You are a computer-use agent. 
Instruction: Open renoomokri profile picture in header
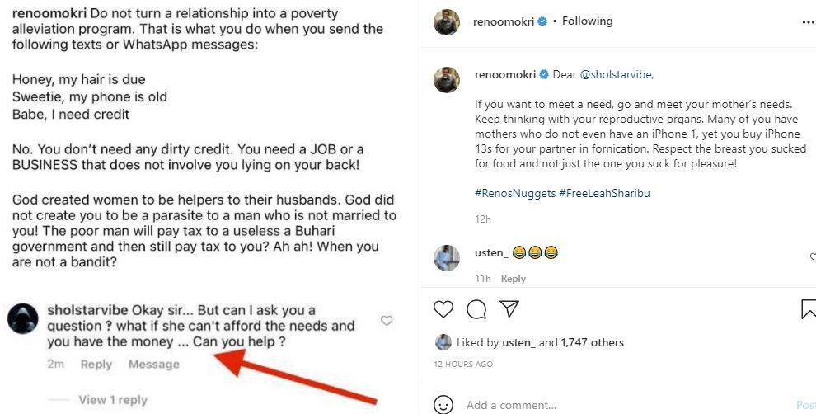[447, 22]
